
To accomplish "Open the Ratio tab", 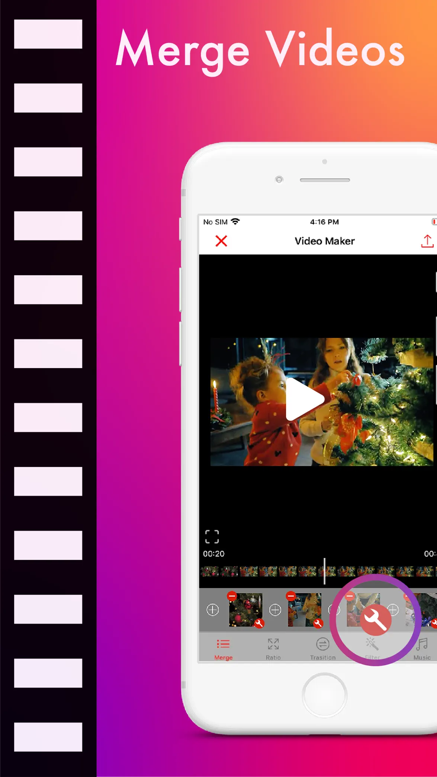I will tap(273, 649).
